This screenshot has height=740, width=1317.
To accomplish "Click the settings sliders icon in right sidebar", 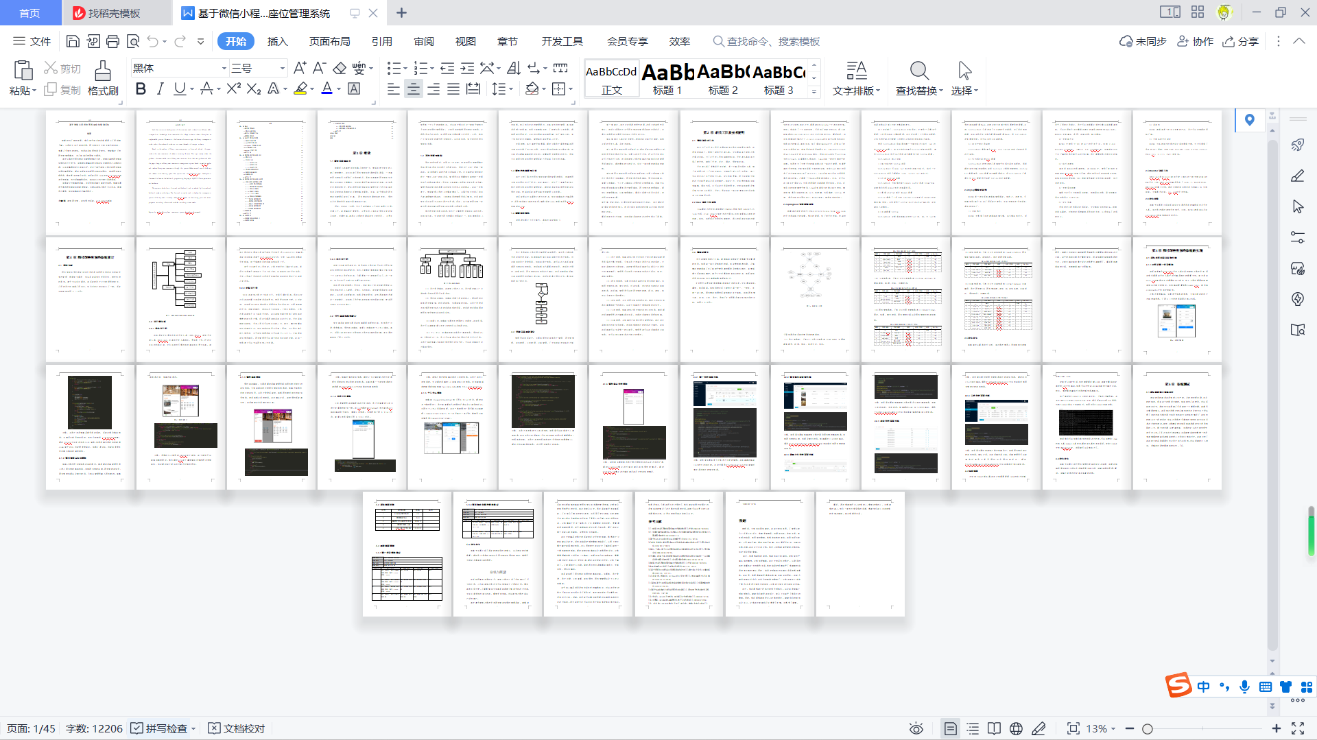I will click(x=1298, y=237).
